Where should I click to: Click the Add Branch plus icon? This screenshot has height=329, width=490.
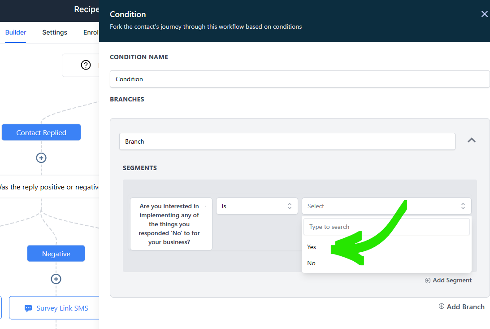coord(442,307)
